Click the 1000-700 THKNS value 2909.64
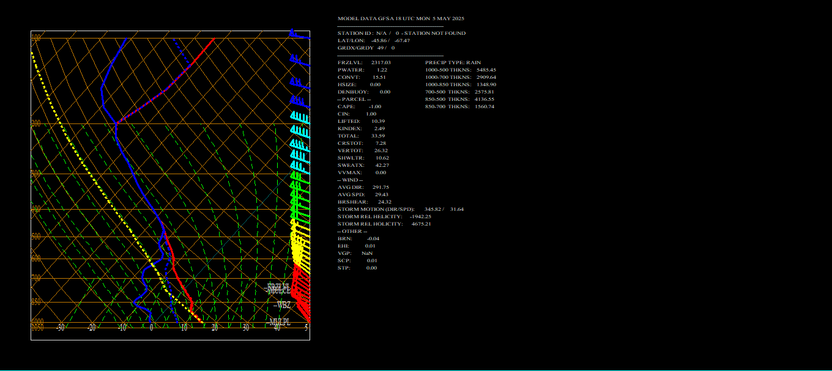This screenshot has height=371, width=832. (x=486, y=77)
